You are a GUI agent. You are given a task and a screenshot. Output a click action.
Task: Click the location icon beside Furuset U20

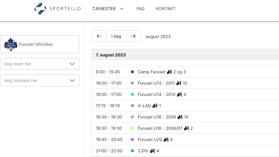click(x=166, y=139)
